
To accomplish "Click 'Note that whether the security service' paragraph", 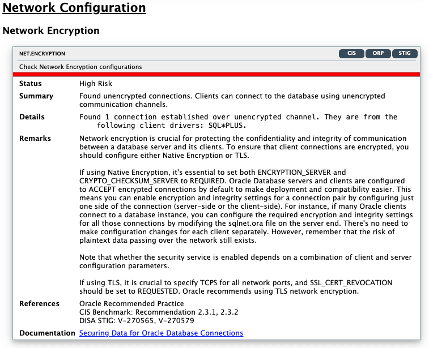I will click(x=245, y=261).
